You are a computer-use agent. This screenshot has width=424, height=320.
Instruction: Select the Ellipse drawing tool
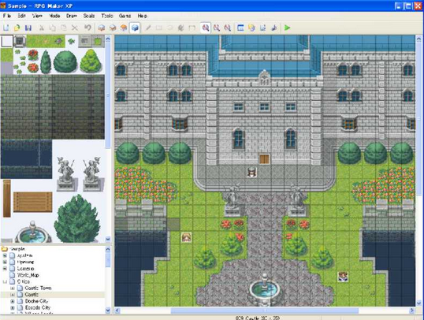[x=170, y=28]
